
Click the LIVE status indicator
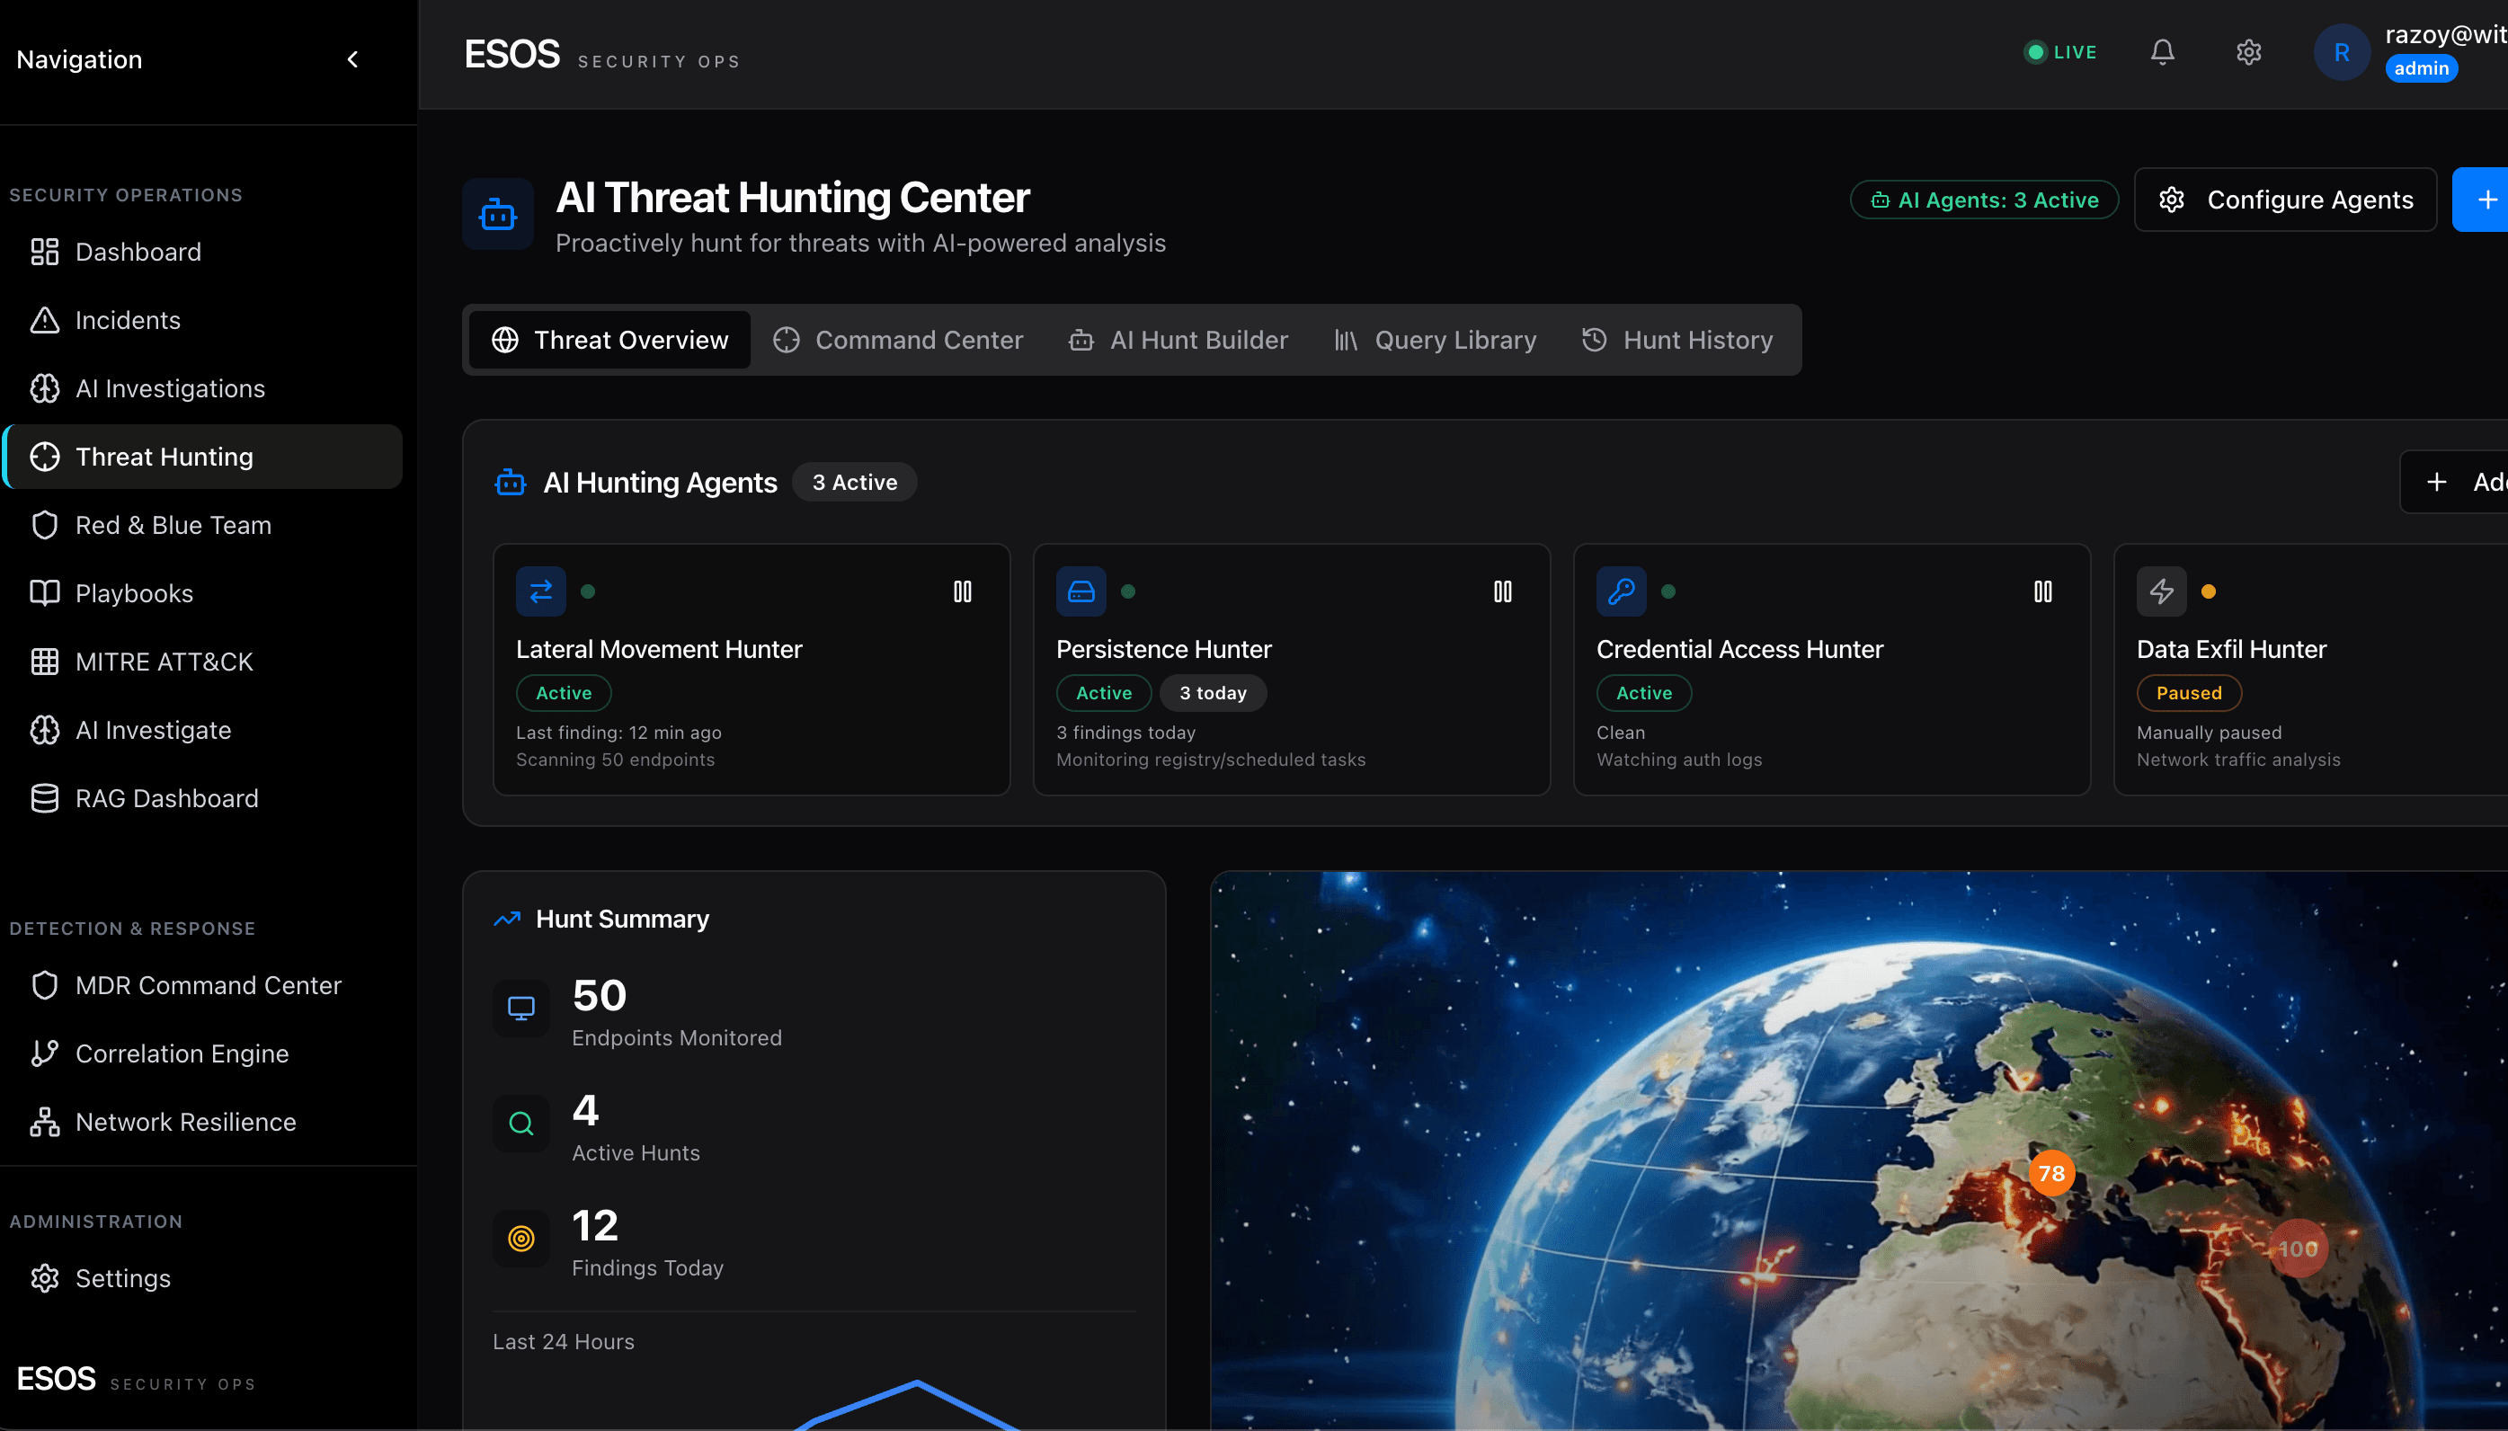2061,52
